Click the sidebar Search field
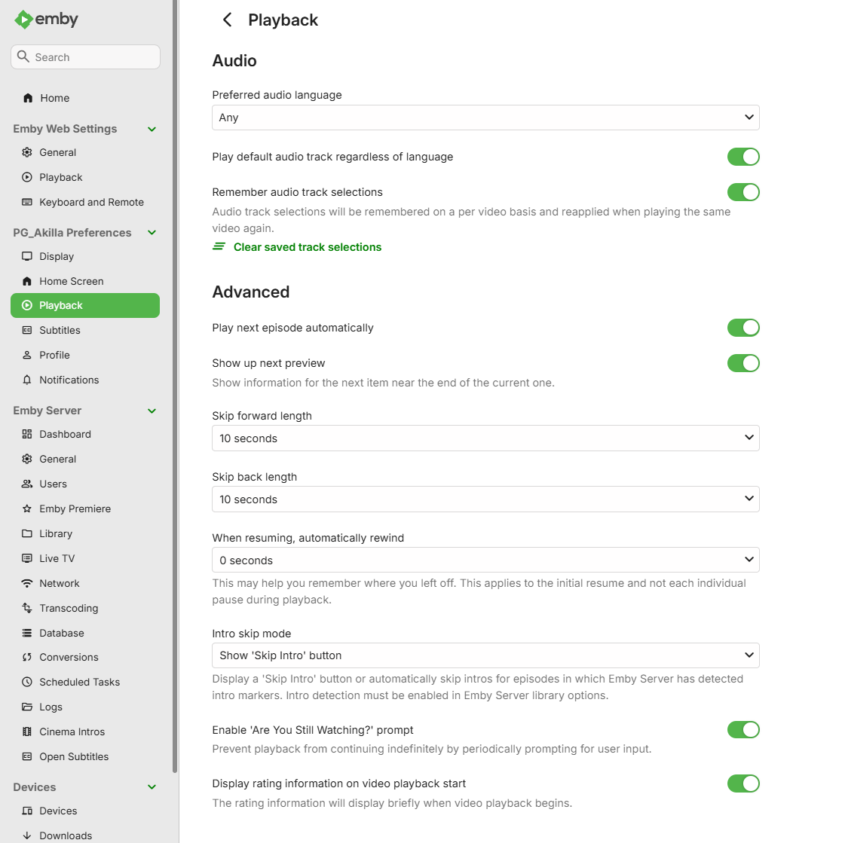842x843 pixels. [85, 57]
